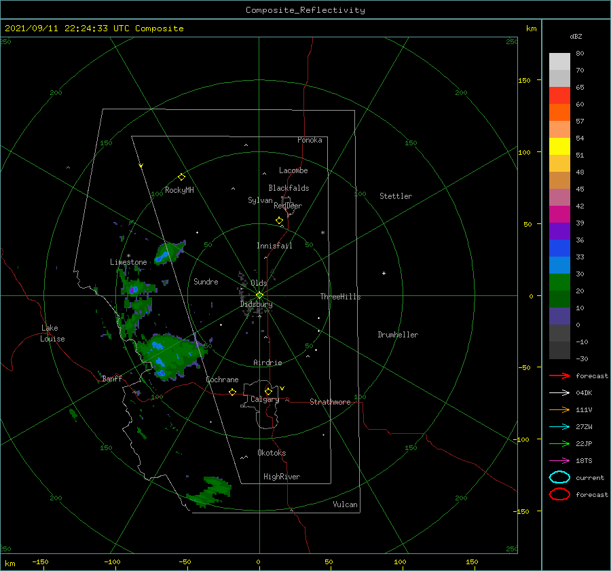
Task: Click the Didsbury town label
Action: tap(256, 304)
